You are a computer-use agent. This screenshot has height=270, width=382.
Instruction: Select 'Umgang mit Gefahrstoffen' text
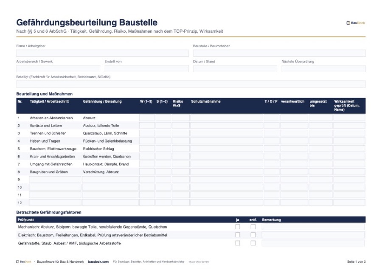[51, 164]
